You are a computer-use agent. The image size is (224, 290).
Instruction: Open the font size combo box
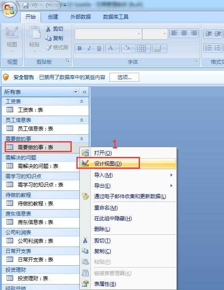155,34
